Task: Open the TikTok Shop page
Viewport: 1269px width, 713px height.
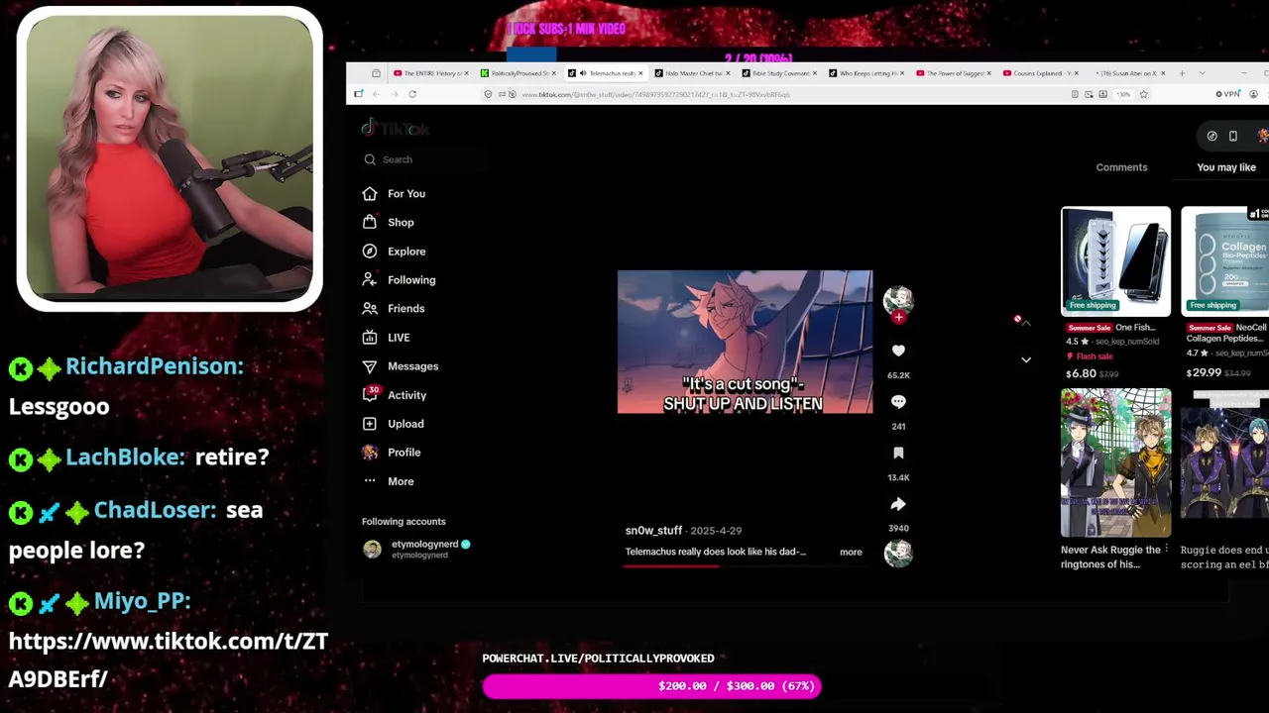Action: click(388, 223)
